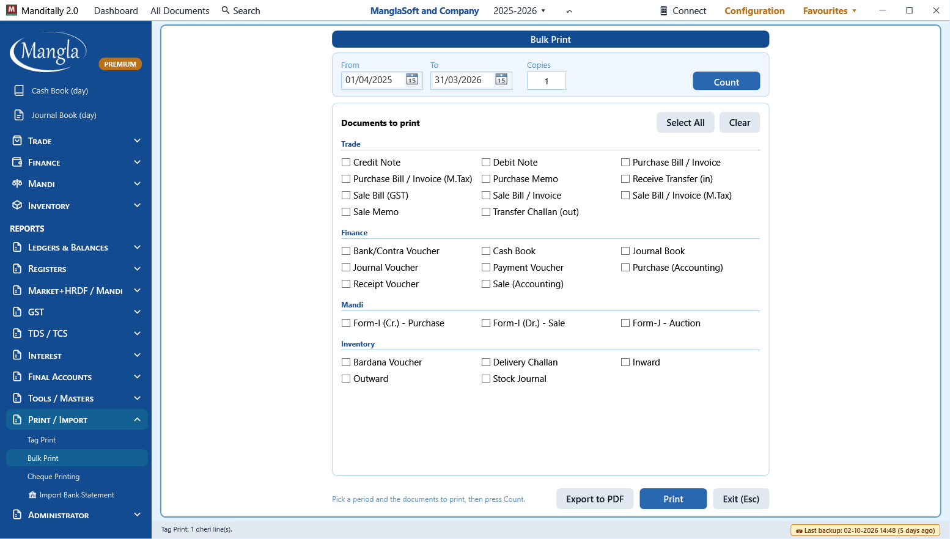Expand the Ledgers & Balances section

(77, 247)
